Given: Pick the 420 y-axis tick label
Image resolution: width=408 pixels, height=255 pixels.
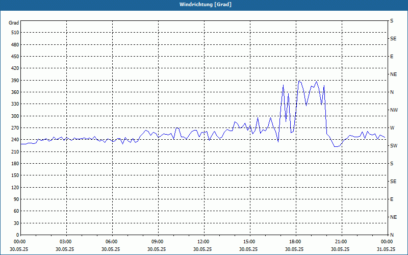Looking at the screenshot, I should tap(15, 68).
